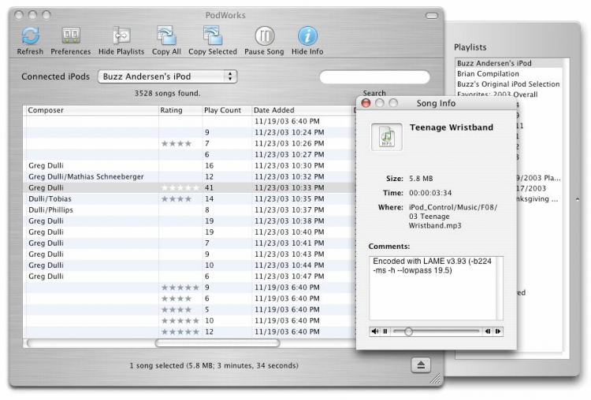Select Buzz Andersen's iPod in Playlists
Viewport: 591px width, 400px height.
509,63
